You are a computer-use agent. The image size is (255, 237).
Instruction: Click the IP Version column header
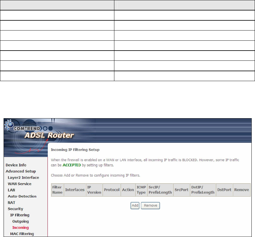tap(94, 190)
